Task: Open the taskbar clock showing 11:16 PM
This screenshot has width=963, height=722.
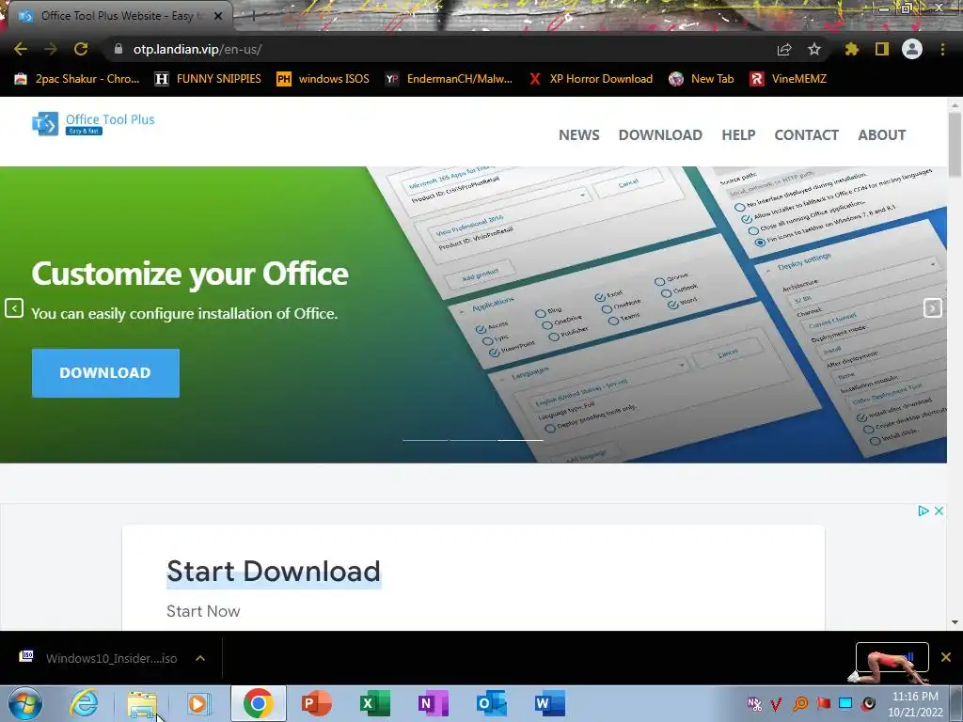Action: point(915,704)
